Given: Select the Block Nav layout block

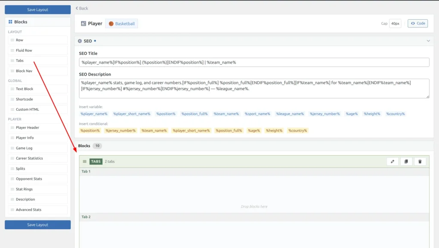Looking at the screenshot, I should 38,71.
